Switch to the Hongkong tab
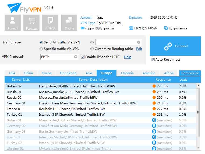 (x=68, y=73)
